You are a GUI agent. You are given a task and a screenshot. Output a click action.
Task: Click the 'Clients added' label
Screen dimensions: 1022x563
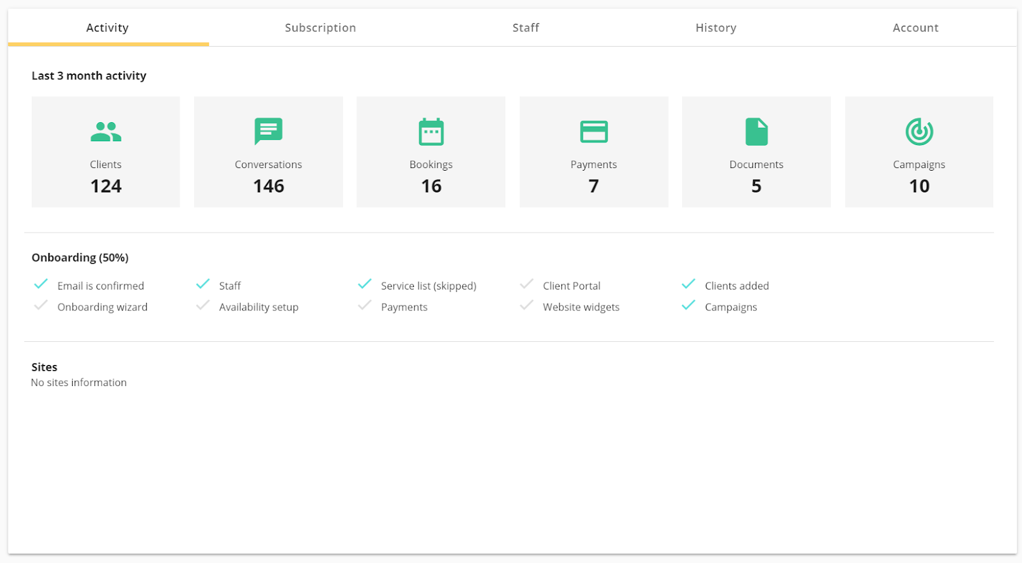pos(737,286)
